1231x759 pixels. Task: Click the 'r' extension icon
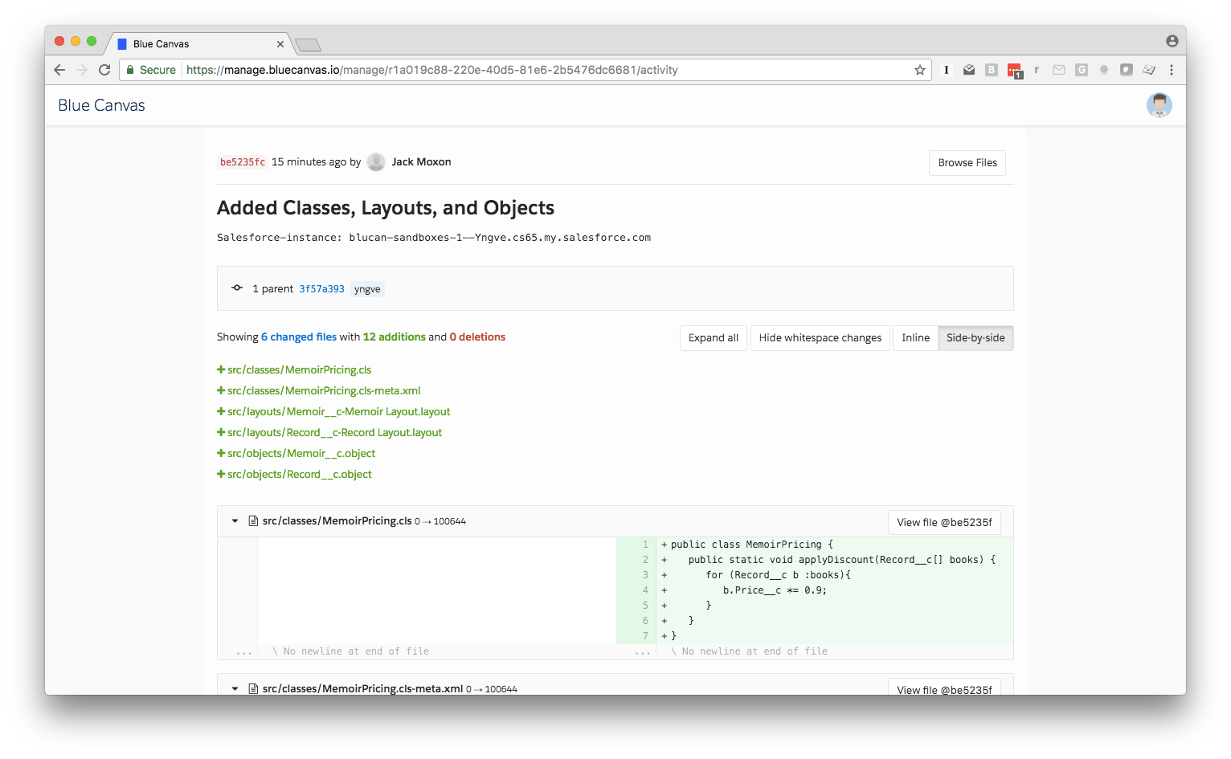click(1037, 70)
